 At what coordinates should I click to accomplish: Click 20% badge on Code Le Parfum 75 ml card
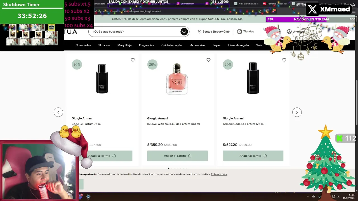77,64
